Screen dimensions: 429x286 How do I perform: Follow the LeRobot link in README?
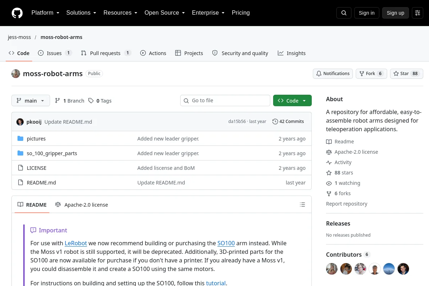[76, 243]
